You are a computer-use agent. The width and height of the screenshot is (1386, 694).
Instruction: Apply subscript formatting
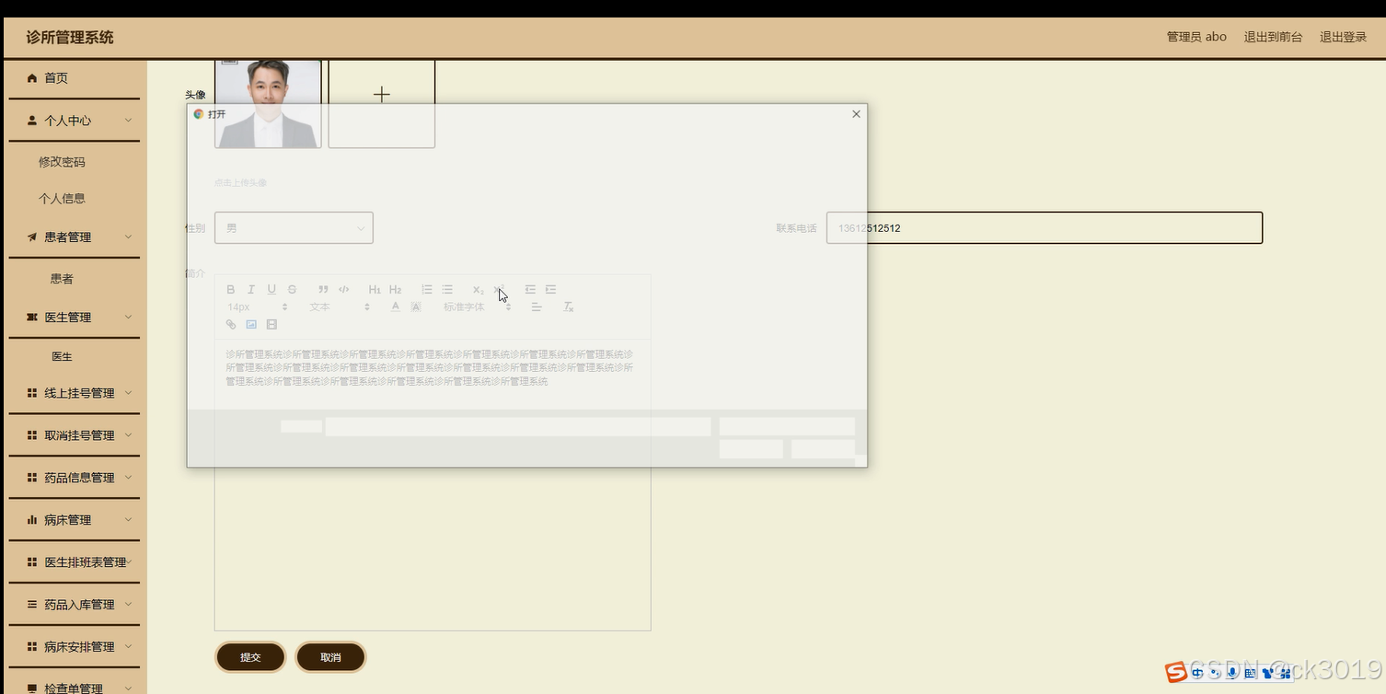tap(478, 289)
